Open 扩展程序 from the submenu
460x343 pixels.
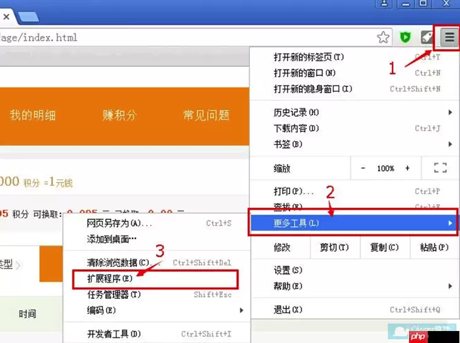click(x=155, y=279)
